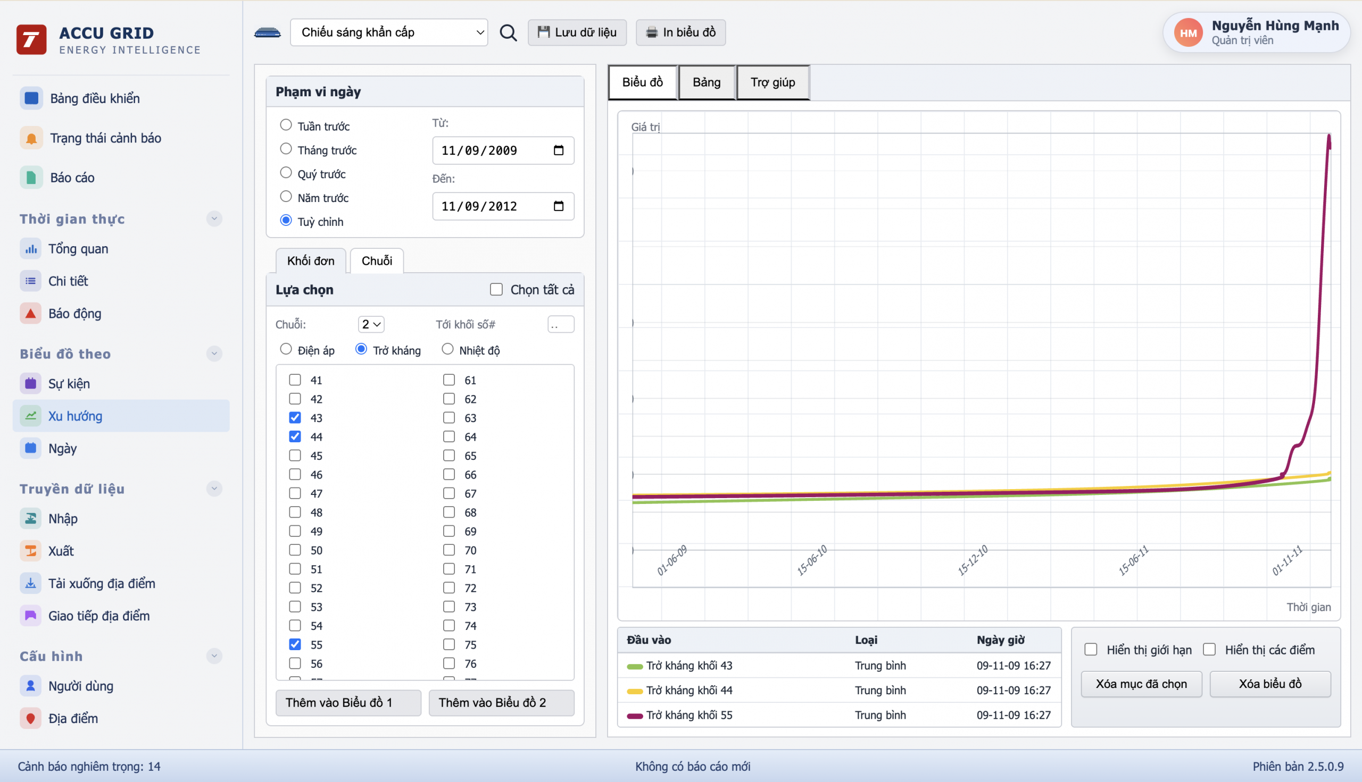Click the Xuất export icon
This screenshot has height=782, width=1362.
click(x=31, y=551)
